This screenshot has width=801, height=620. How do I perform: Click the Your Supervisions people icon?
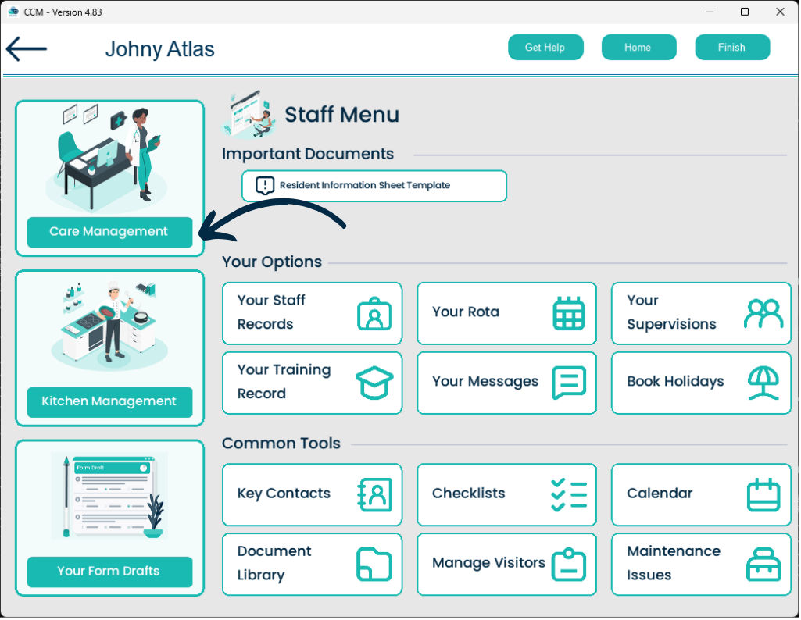(x=763, y=314)
